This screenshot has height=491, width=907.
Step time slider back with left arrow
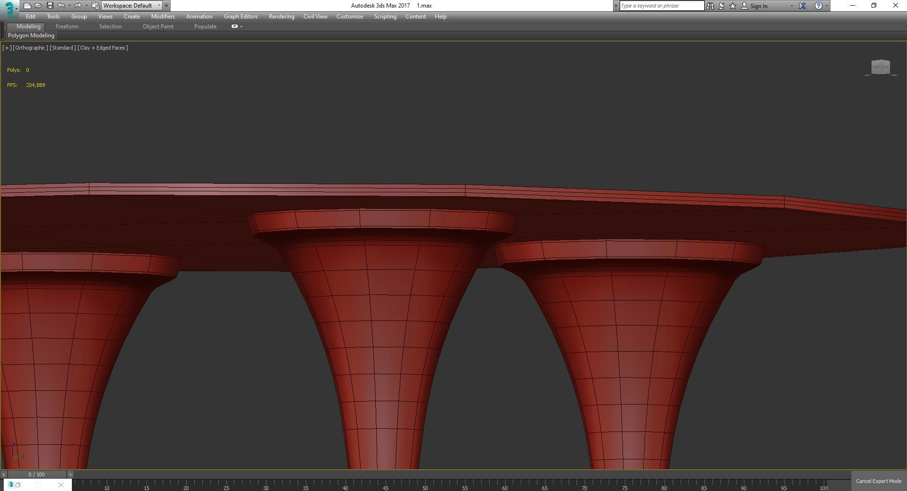pos(4,474)
